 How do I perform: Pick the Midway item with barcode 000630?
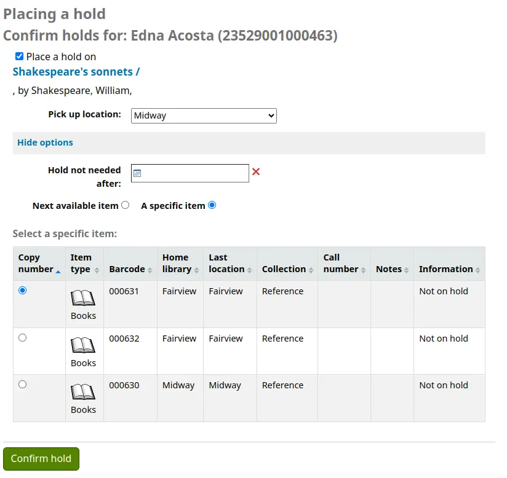pos(22,385)
